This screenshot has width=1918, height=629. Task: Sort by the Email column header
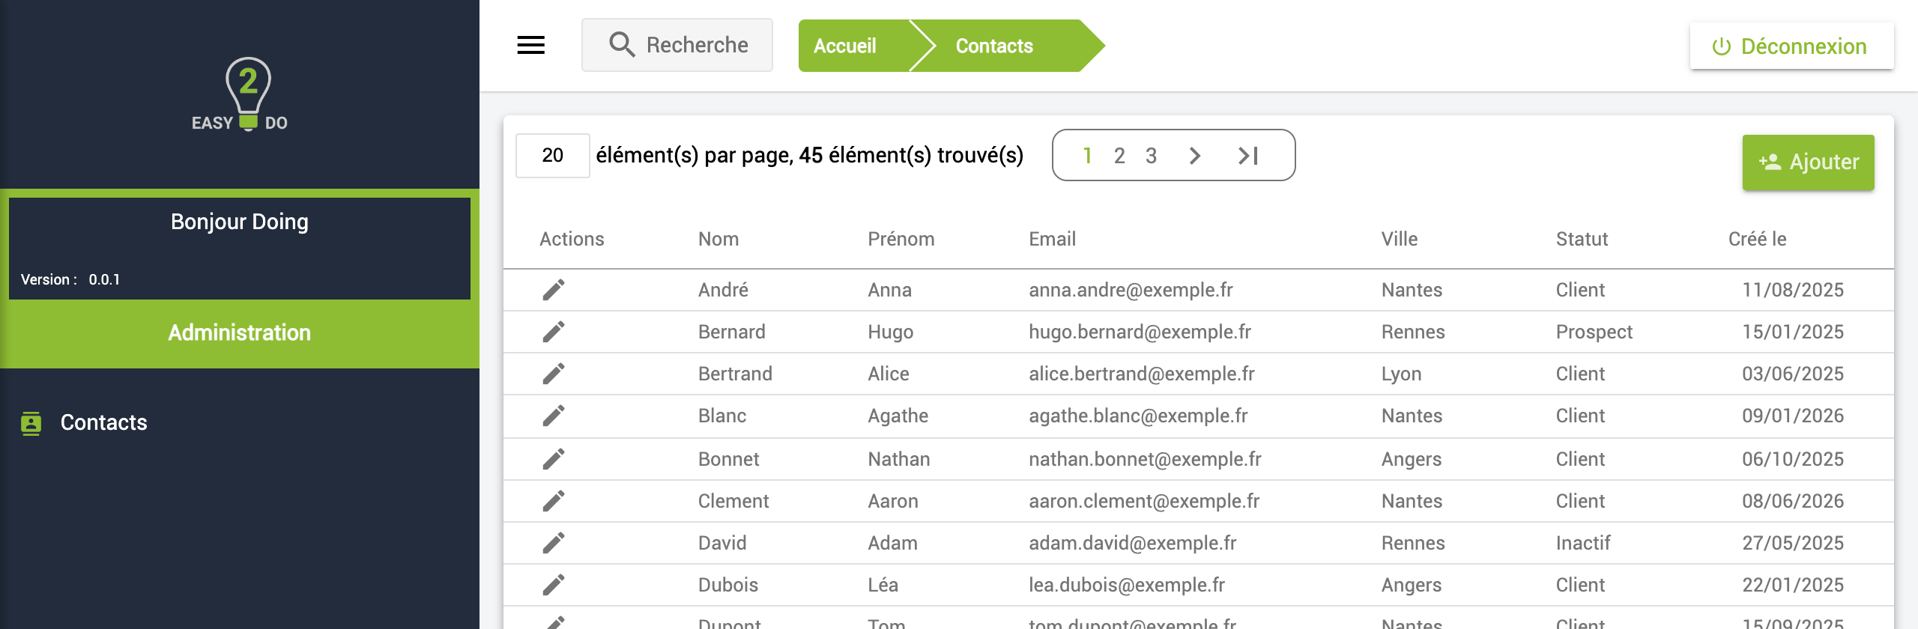[x=1053, y=239]
